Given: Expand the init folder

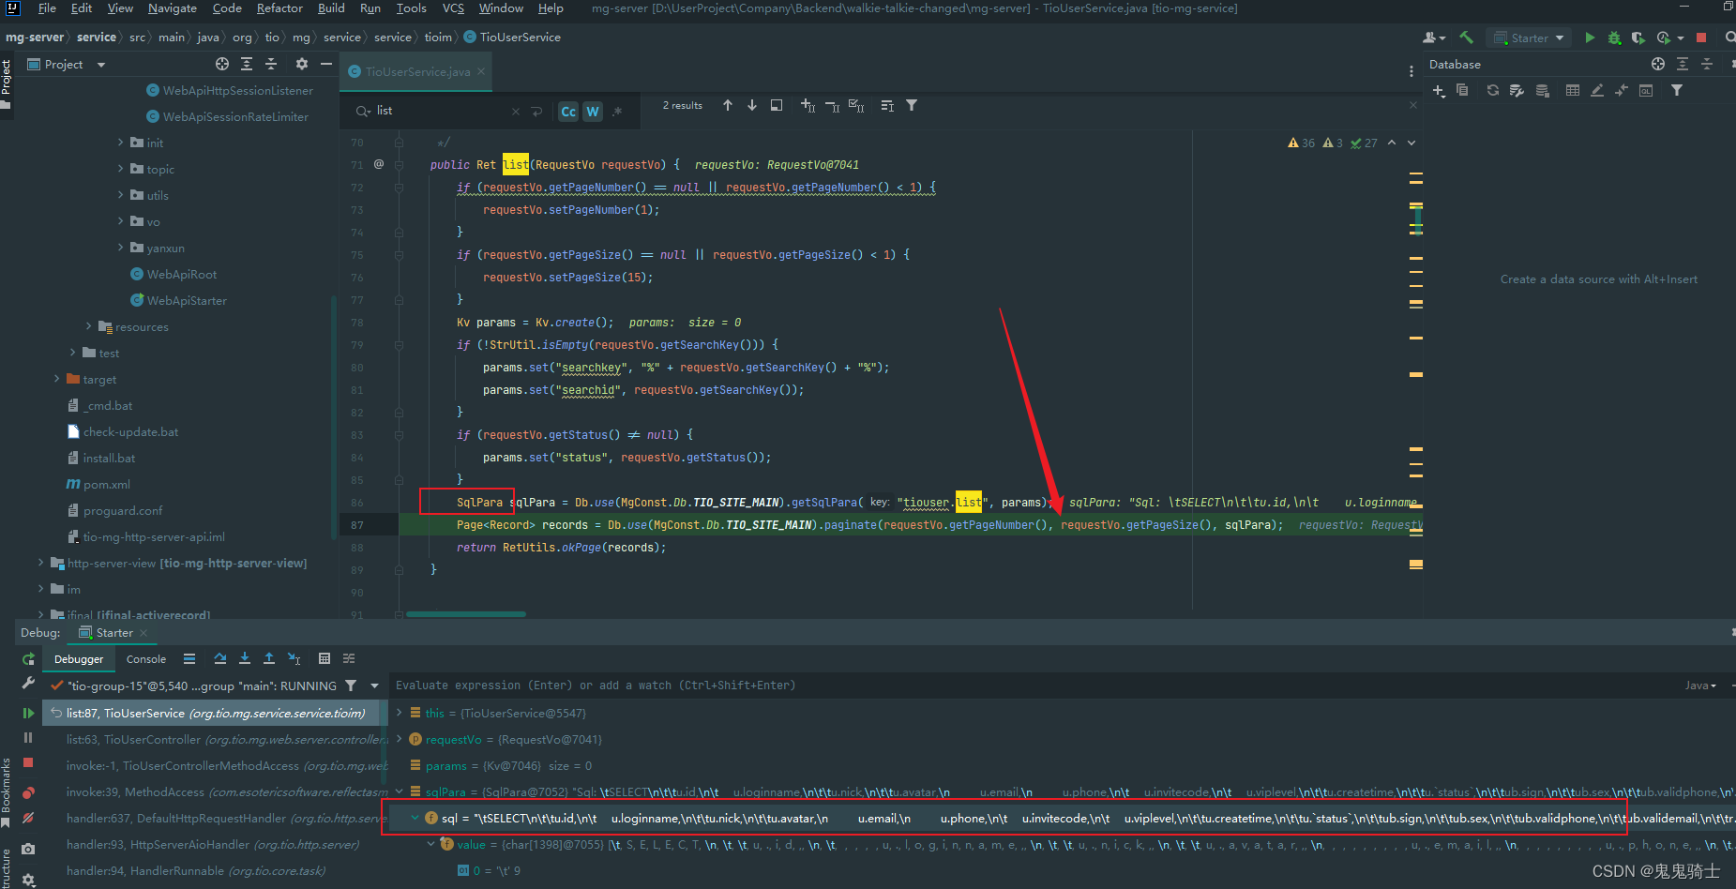Looking at the screenshot, I should coord(121,143).
